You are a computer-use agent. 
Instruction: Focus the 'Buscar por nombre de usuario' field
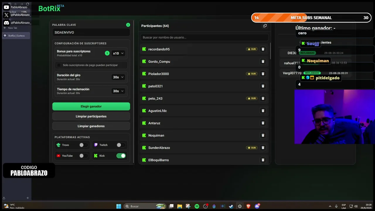point(204,38)
